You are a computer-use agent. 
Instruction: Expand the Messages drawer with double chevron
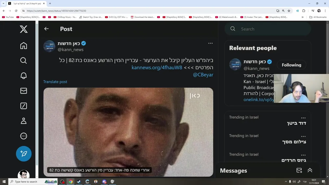point(310,170)
